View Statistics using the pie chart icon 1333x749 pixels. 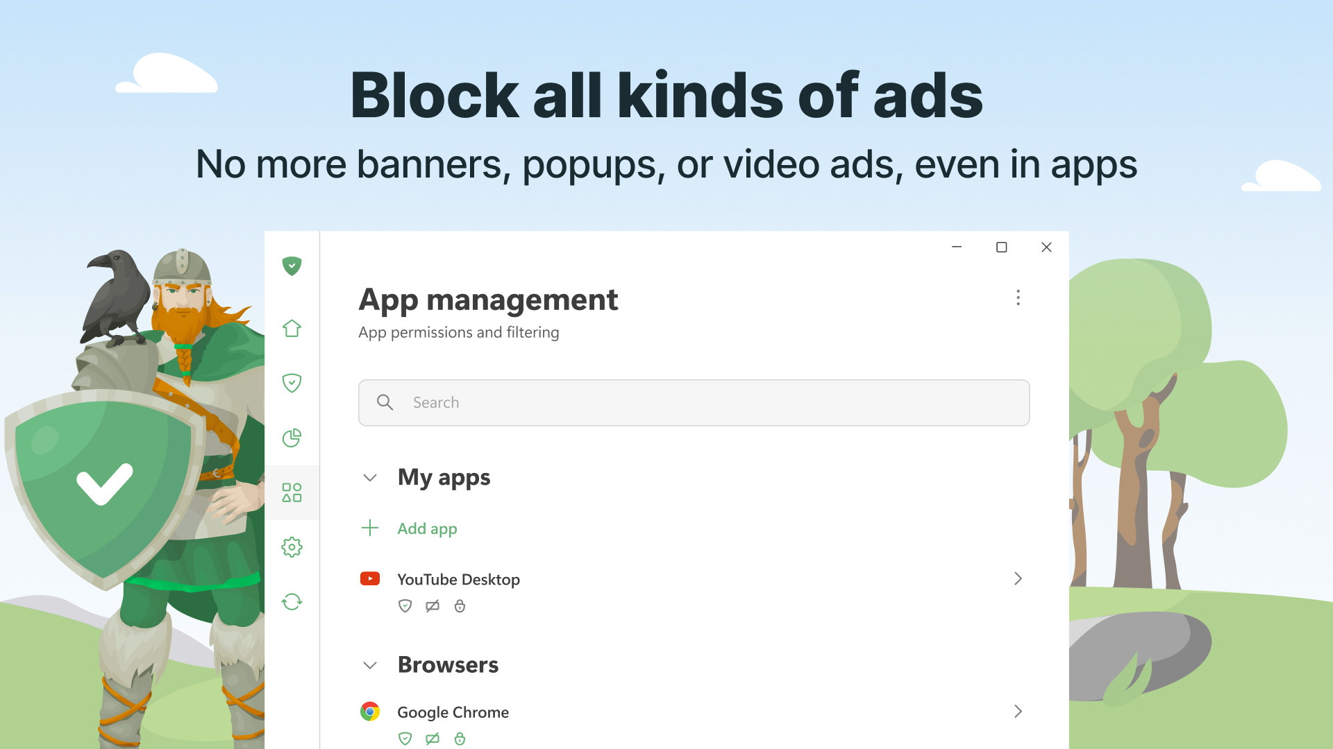(292, 438)
